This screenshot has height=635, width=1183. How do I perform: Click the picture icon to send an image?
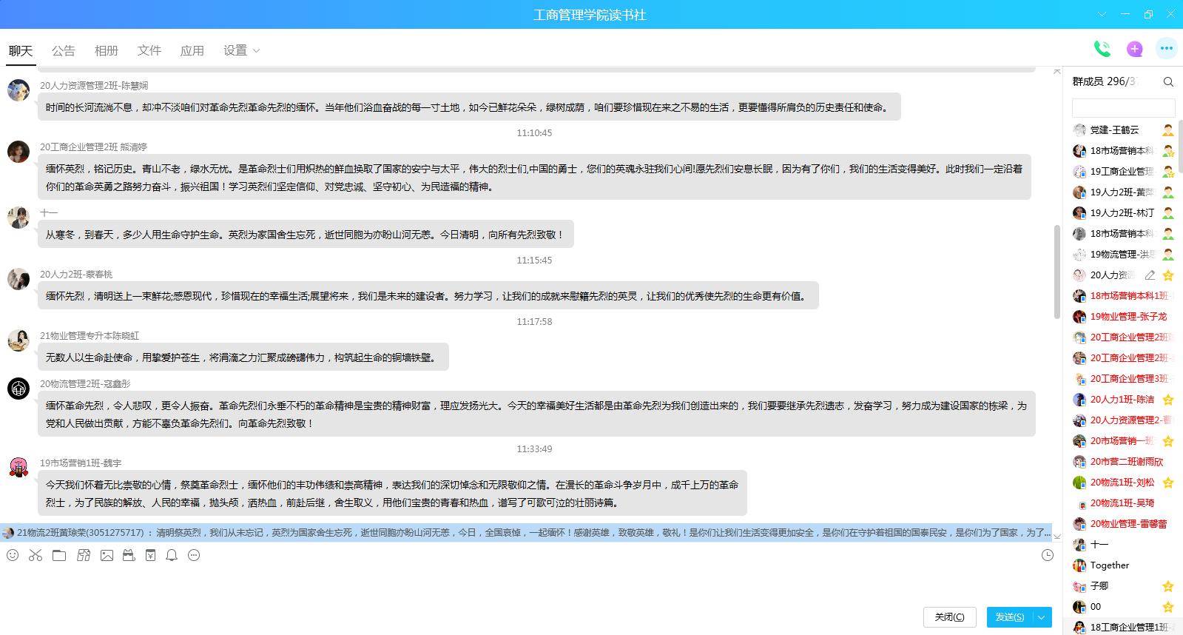click(x=107, y=555)
